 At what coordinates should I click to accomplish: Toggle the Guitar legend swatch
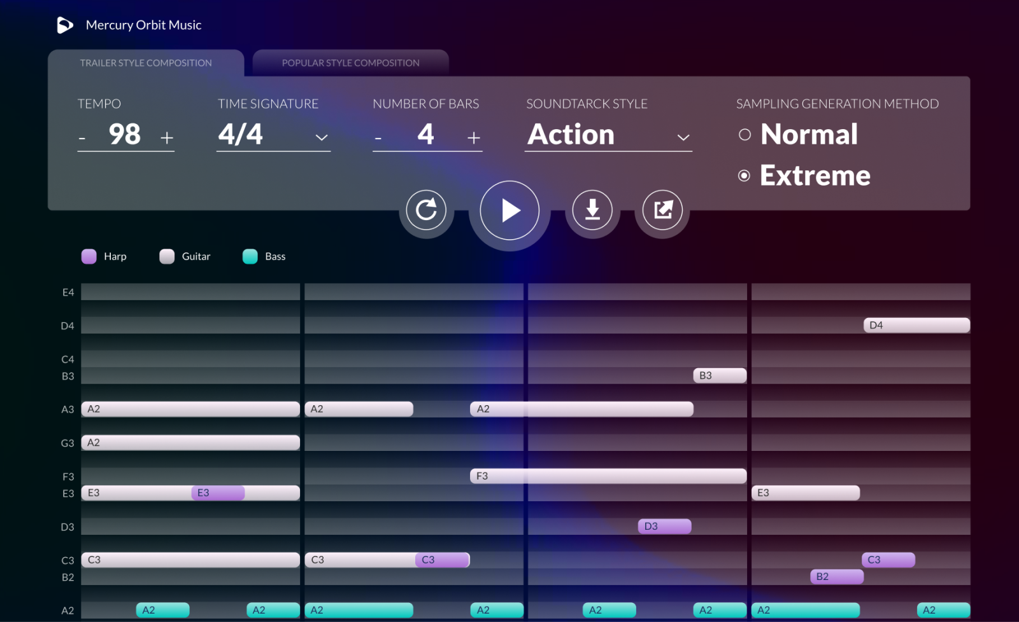click(x=167, y=256)
